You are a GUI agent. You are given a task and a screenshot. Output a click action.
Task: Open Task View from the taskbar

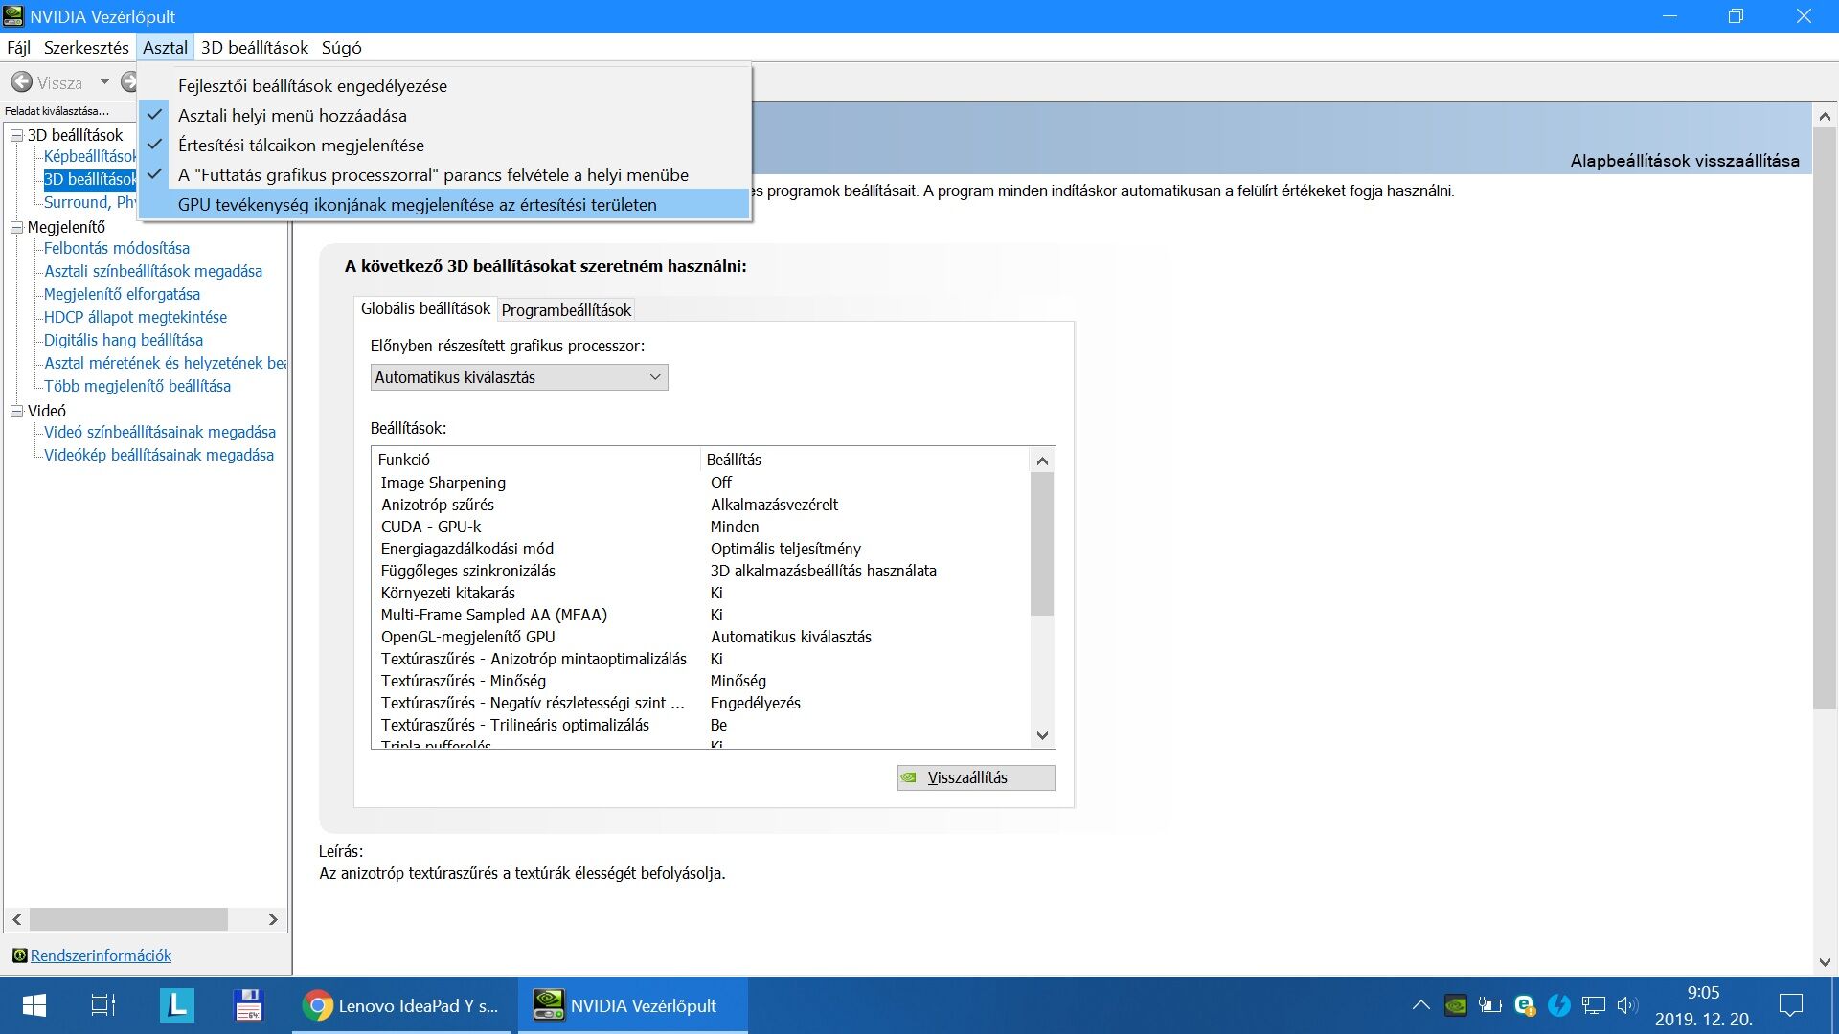click(102, 1005)
